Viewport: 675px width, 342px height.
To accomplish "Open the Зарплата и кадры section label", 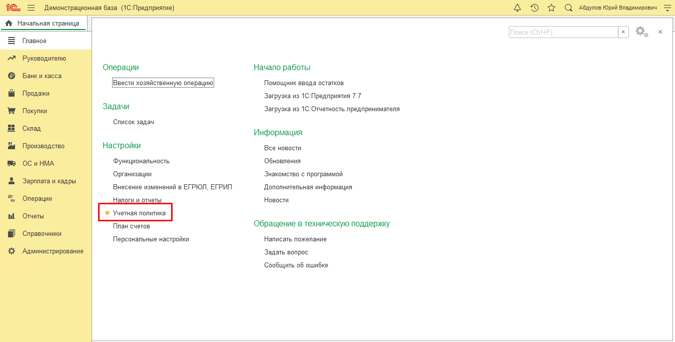I will coord(49,181).
